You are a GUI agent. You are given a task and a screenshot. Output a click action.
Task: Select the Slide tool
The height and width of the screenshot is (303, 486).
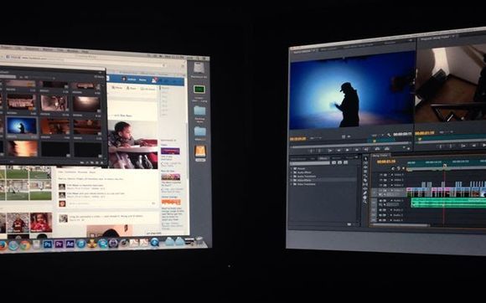(365, 189)
